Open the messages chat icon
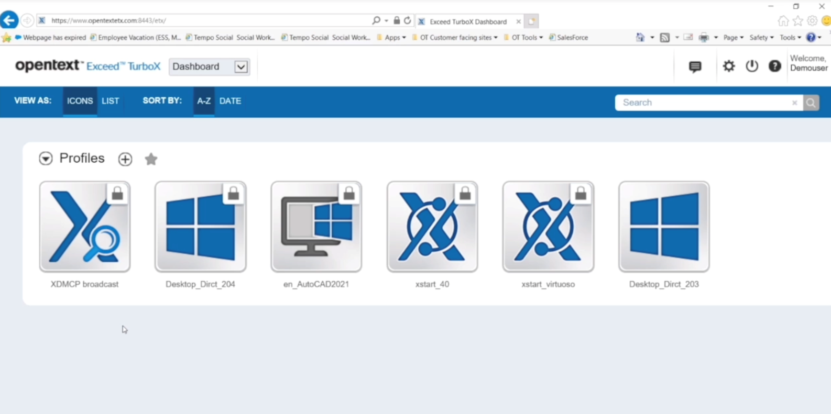This screenshot has height=414, width=831. [695, 66]
